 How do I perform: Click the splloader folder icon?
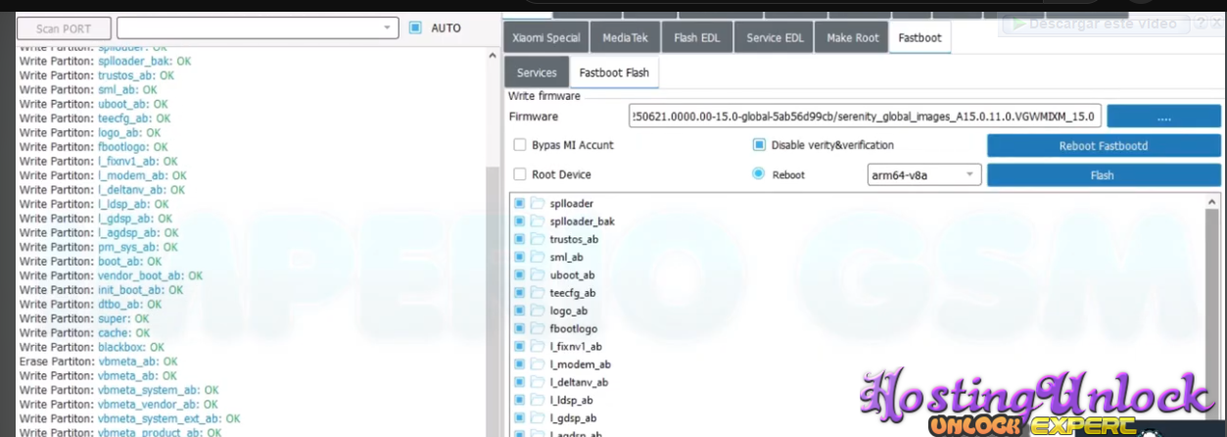(538, 204)
